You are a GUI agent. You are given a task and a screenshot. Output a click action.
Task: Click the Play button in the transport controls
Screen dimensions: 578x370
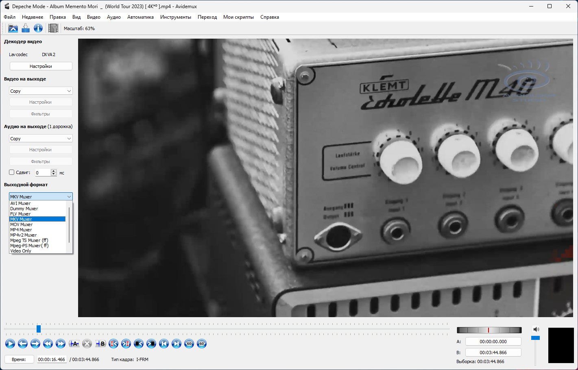coord(10,344)
